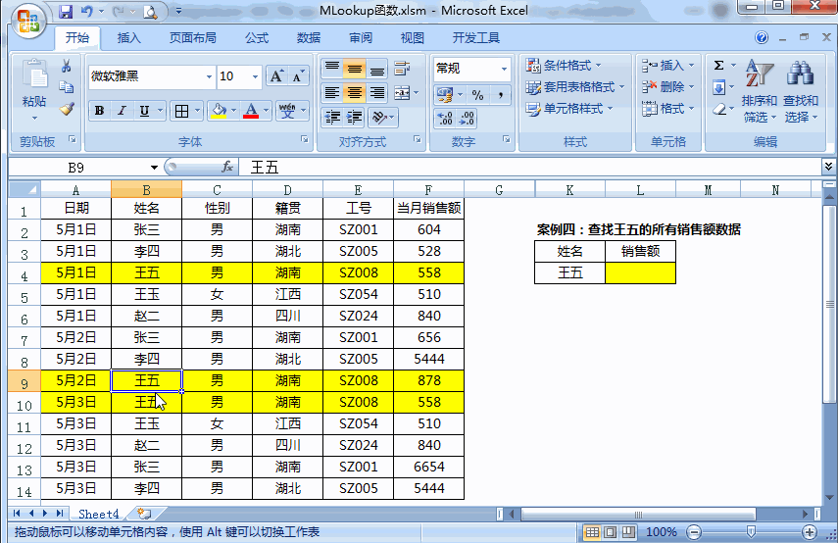Apply percent style
Viewport: 838px width, 543px height.
[477, 95]
